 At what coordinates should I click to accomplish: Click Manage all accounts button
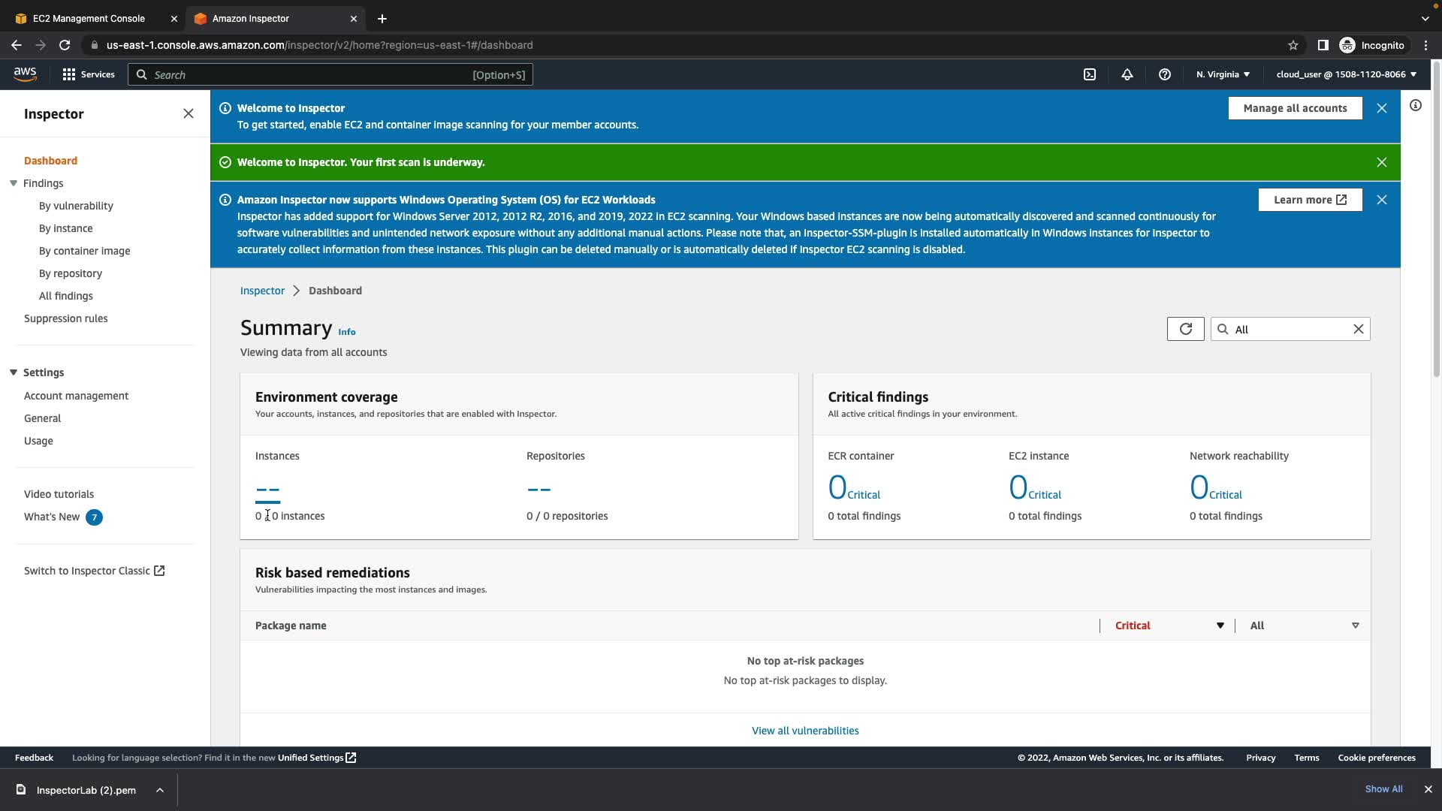point(1295,108)
